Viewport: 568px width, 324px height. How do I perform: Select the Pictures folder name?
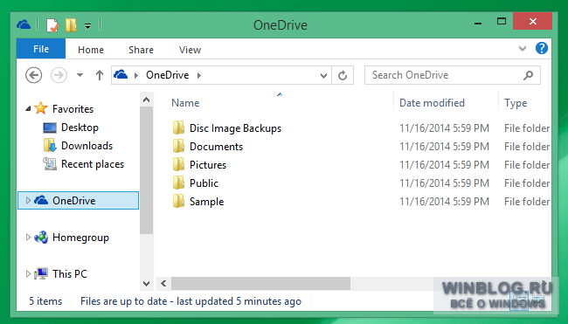(x=208, y=165)
